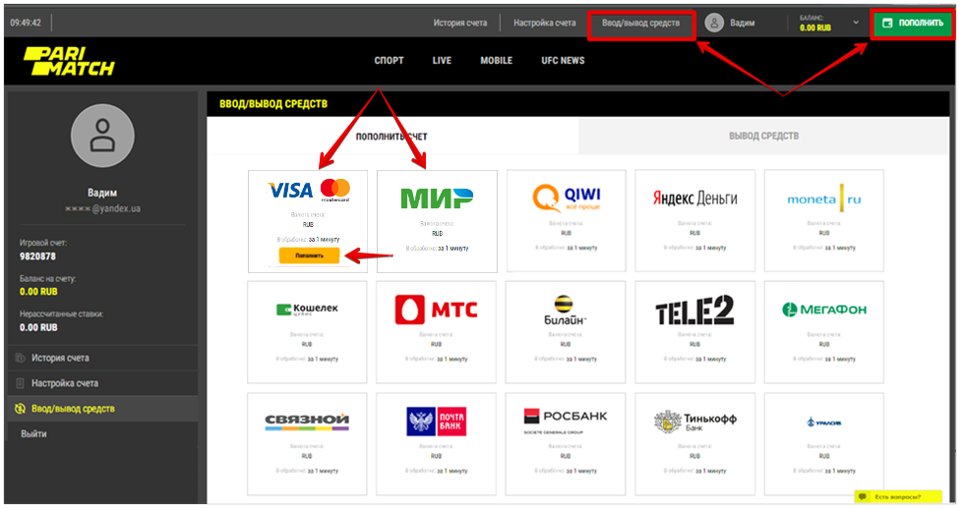Viewport: 962px width, 508px height.
Task: Click the large profile avatar in sidebar
Action: [102, 136]
